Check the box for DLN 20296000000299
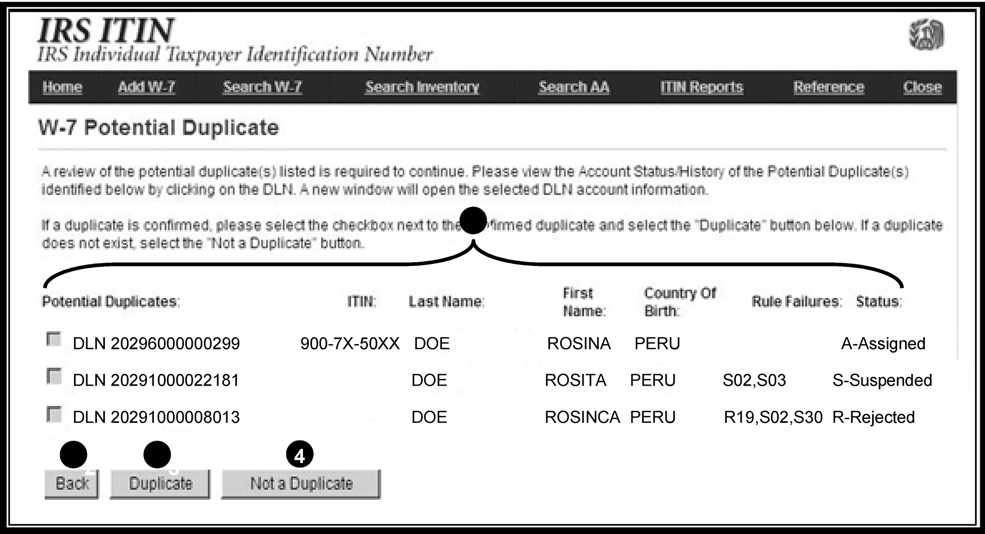Viewport: 985px width, 534px height. point(54,339)
